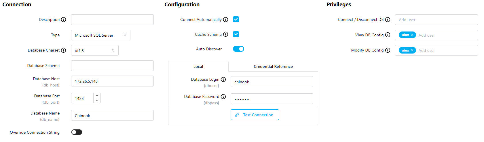Viewport: 484px width, 142px height.
Task: Remove uiux user from View DB Config
Action: [x=412, y=35]
